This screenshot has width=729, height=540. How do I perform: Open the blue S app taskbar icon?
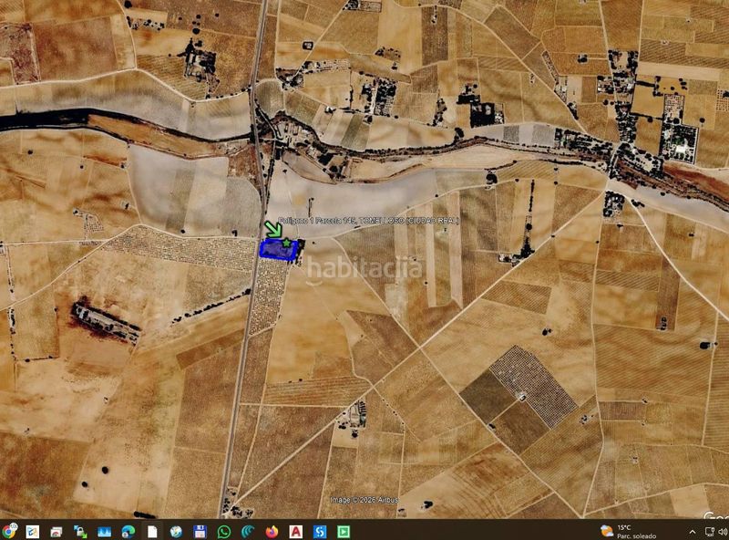320,531
